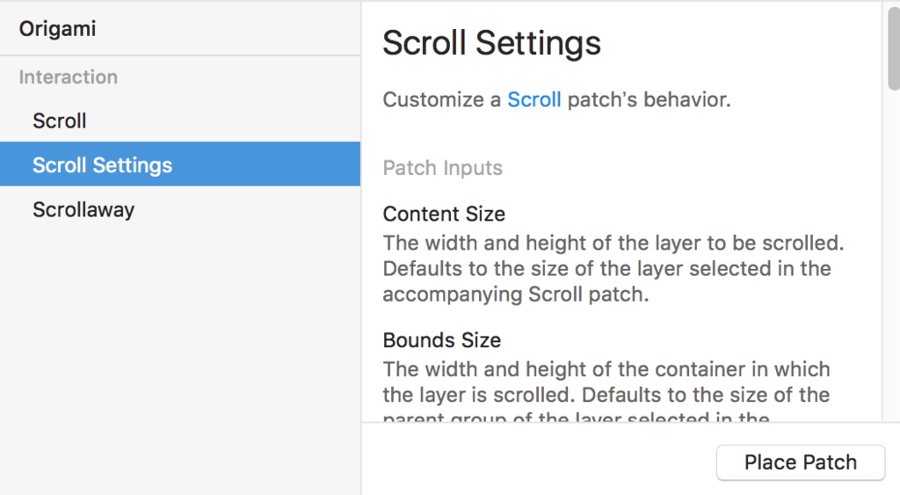The image size is (900, 495).
Task: Click the scrollbar track below the thumb
Action: [893, 264]
